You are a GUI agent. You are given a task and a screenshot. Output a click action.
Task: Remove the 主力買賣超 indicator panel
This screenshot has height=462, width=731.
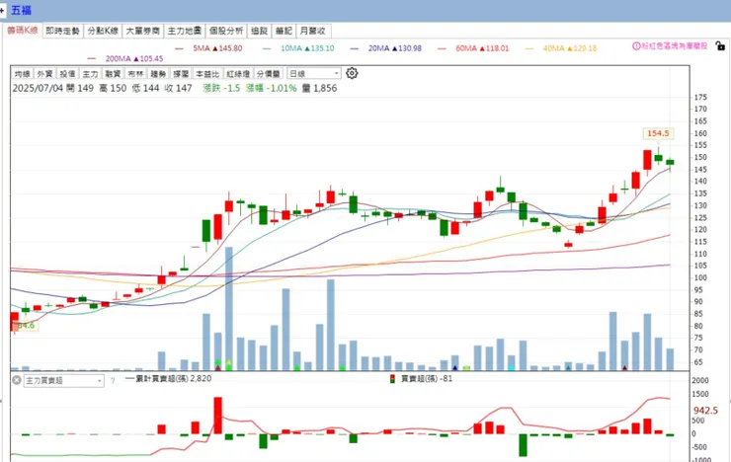tap(17, 380)
